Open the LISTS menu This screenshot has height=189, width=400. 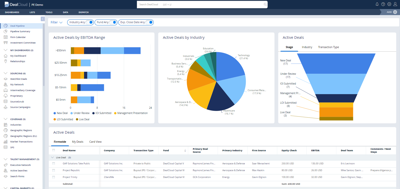coord(32,12)
